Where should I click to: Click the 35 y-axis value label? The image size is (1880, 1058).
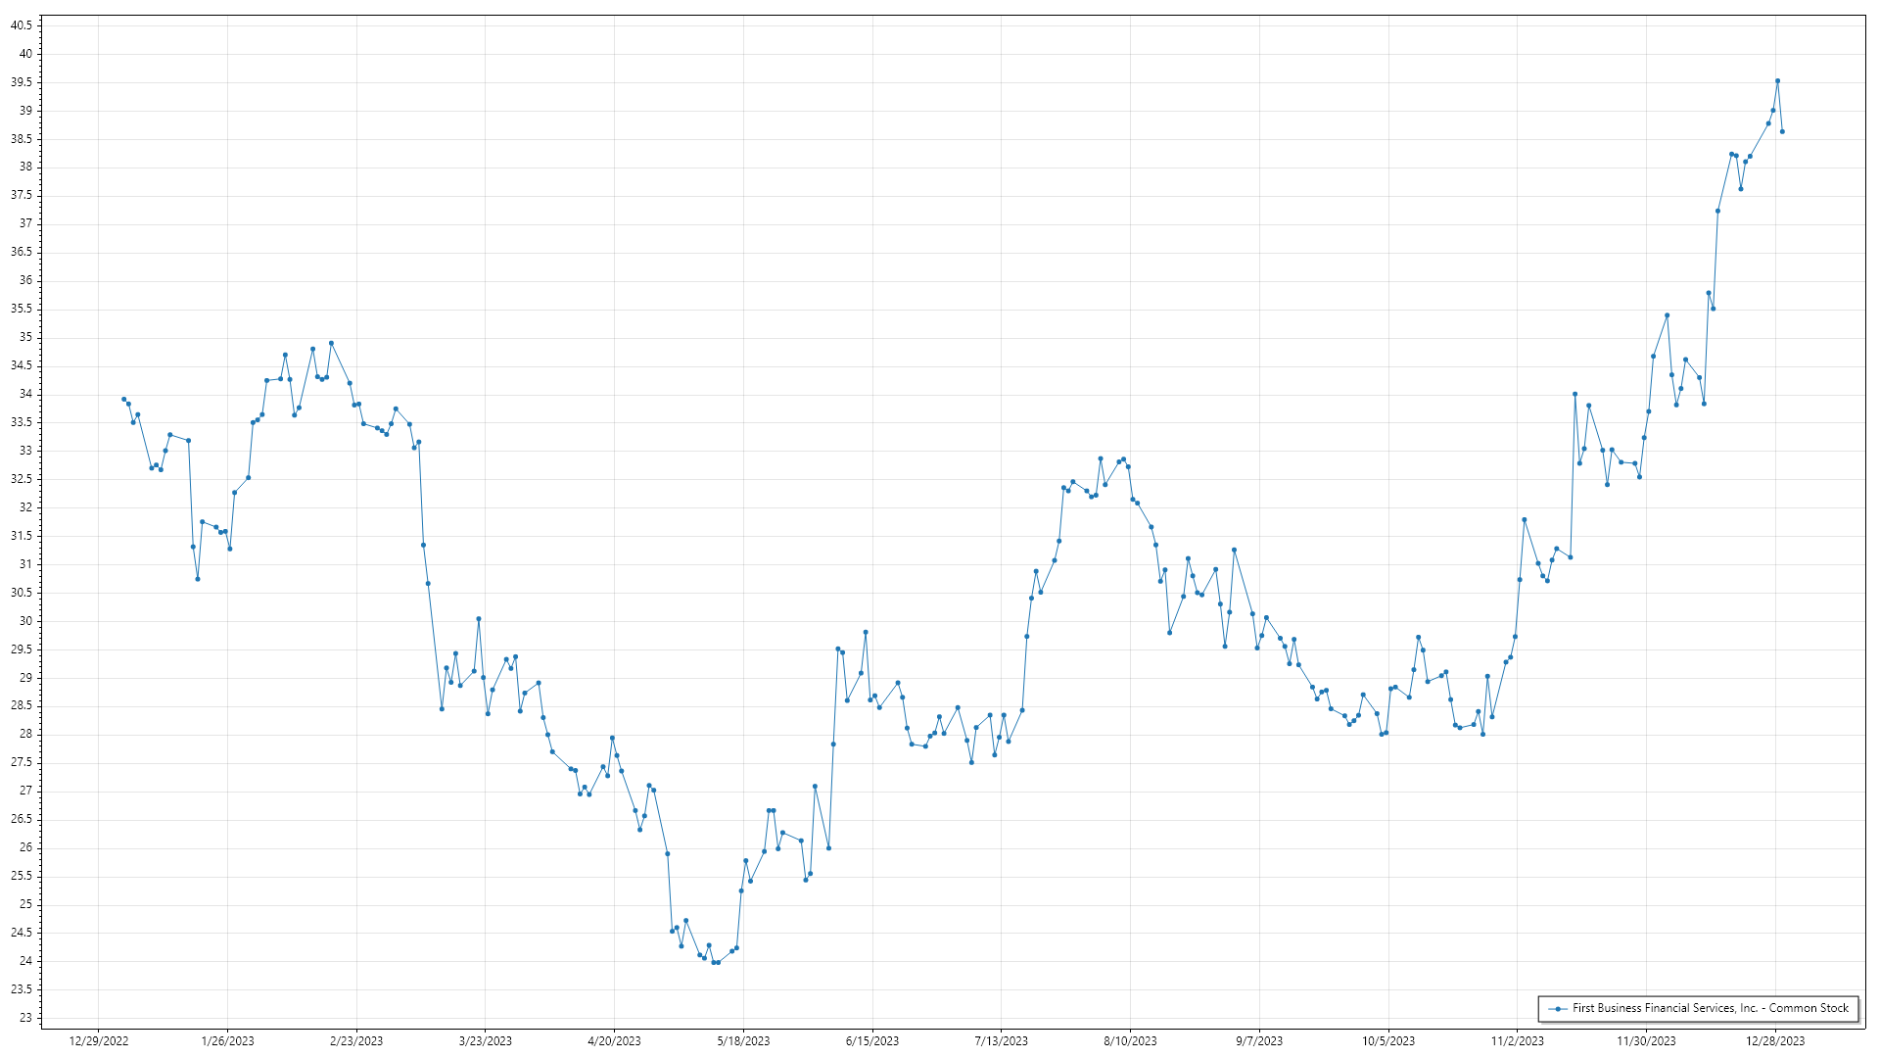point(25,337)
